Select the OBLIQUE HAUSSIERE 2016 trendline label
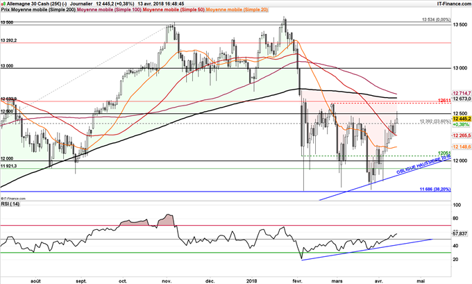The height and width of the screenshot is (284, 472). coord(424,165)
